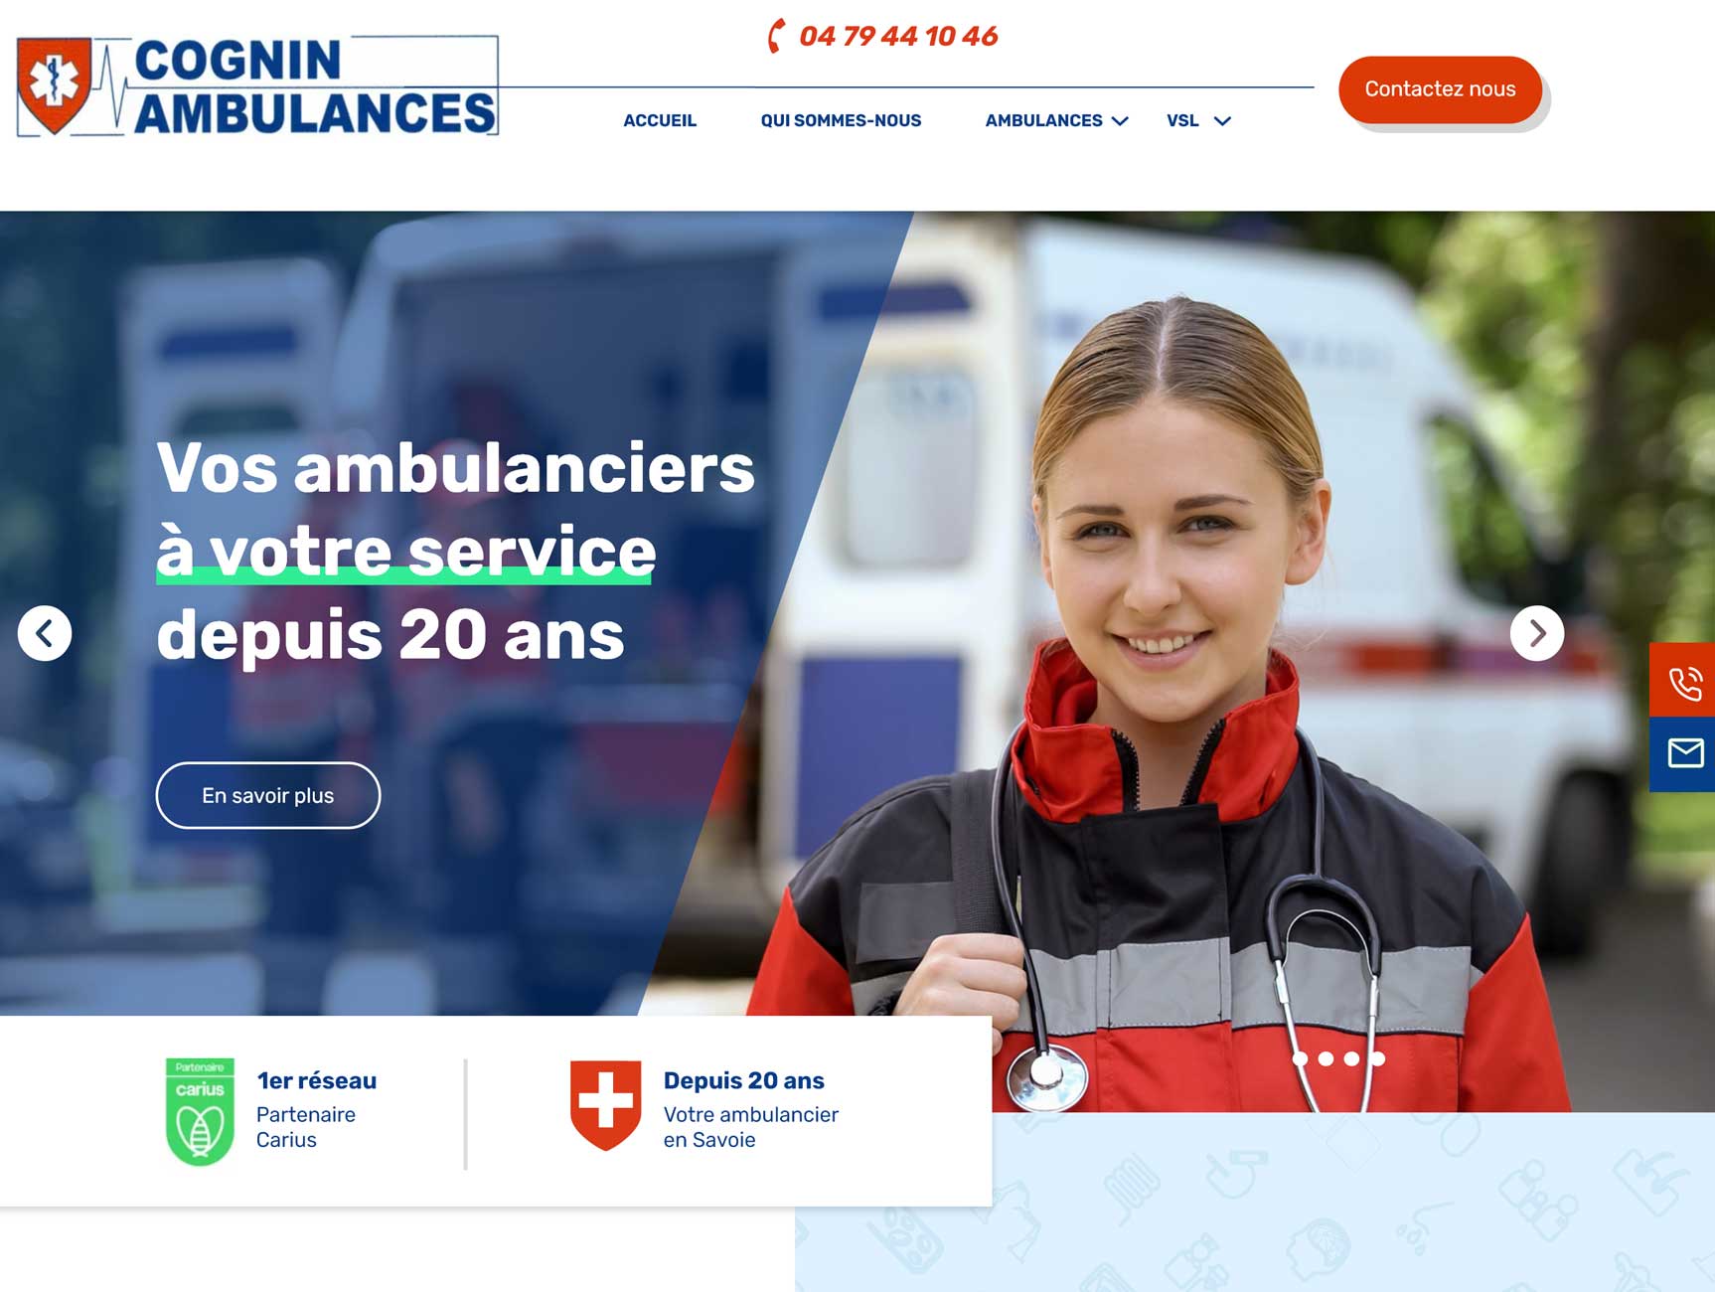Go to previous slide with left arrow

pyautogui.click(x=45, y=633)
